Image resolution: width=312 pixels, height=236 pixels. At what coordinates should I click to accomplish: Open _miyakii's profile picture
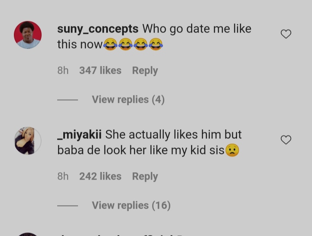pos(28,141)
